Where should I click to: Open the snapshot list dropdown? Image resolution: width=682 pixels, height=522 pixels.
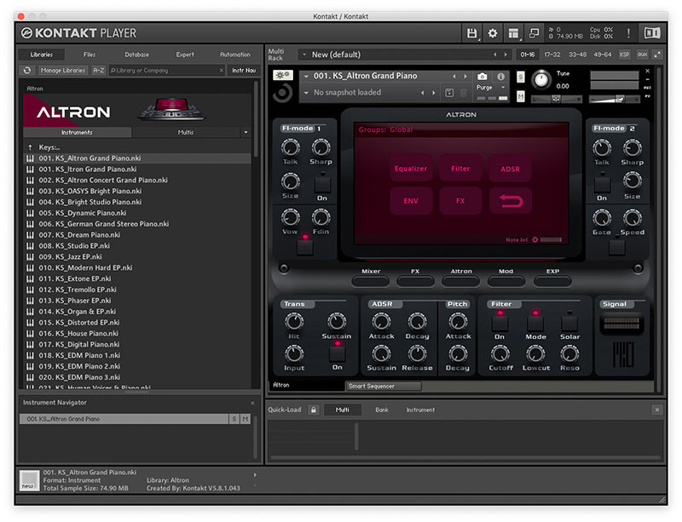coord(306,93)
